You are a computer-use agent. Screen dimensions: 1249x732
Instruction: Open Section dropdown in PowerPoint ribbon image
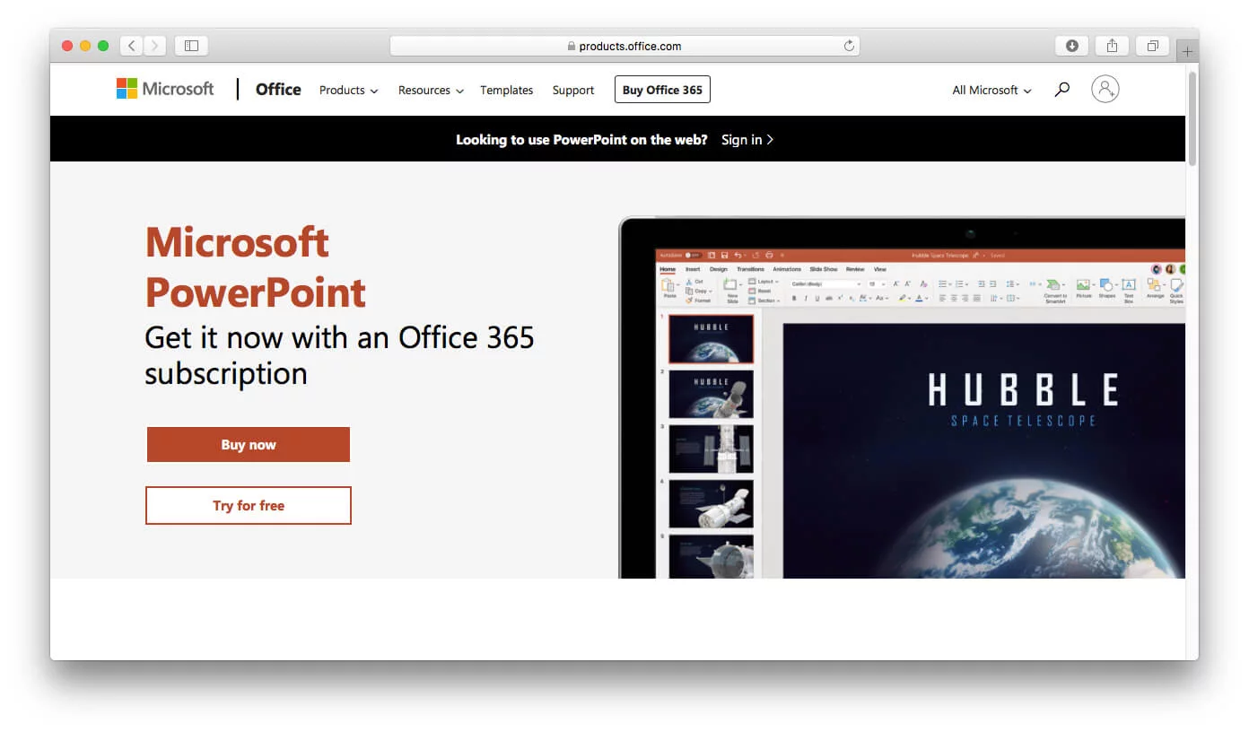pos(764,301)
